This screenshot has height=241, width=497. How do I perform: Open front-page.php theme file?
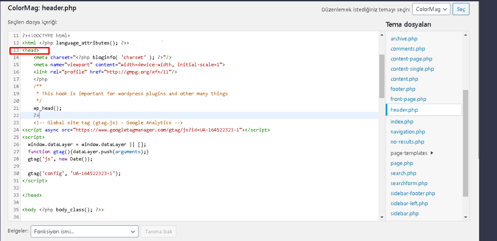pyautogui.click(x=408, y=99)
